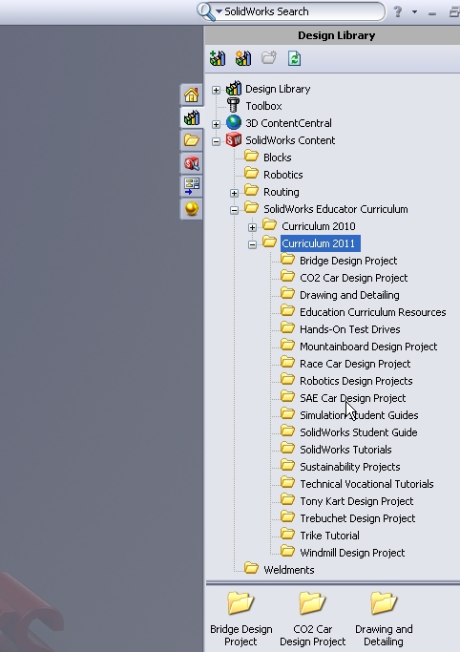
Task: Open the View Palette task pane tab
Action: pyautogui.click(x=192, y=186)
